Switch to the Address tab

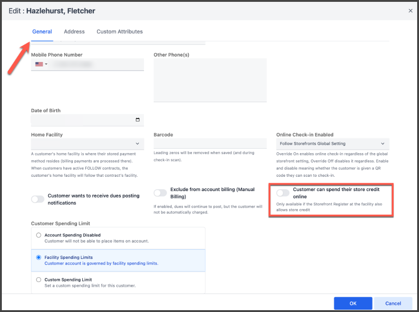(x=74, y=31)
